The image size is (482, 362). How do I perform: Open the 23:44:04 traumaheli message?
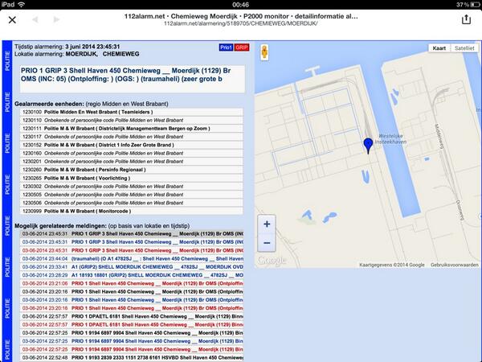click(133, 259)
